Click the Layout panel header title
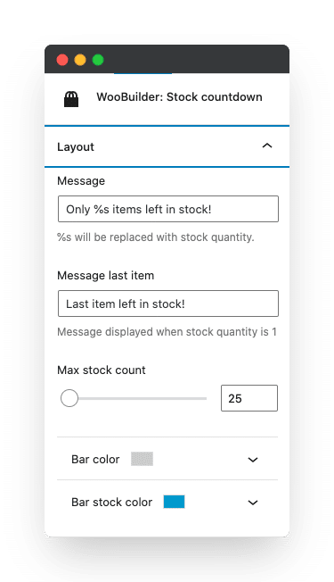Screen dimensions: 334x582 [x=76, y=147]
